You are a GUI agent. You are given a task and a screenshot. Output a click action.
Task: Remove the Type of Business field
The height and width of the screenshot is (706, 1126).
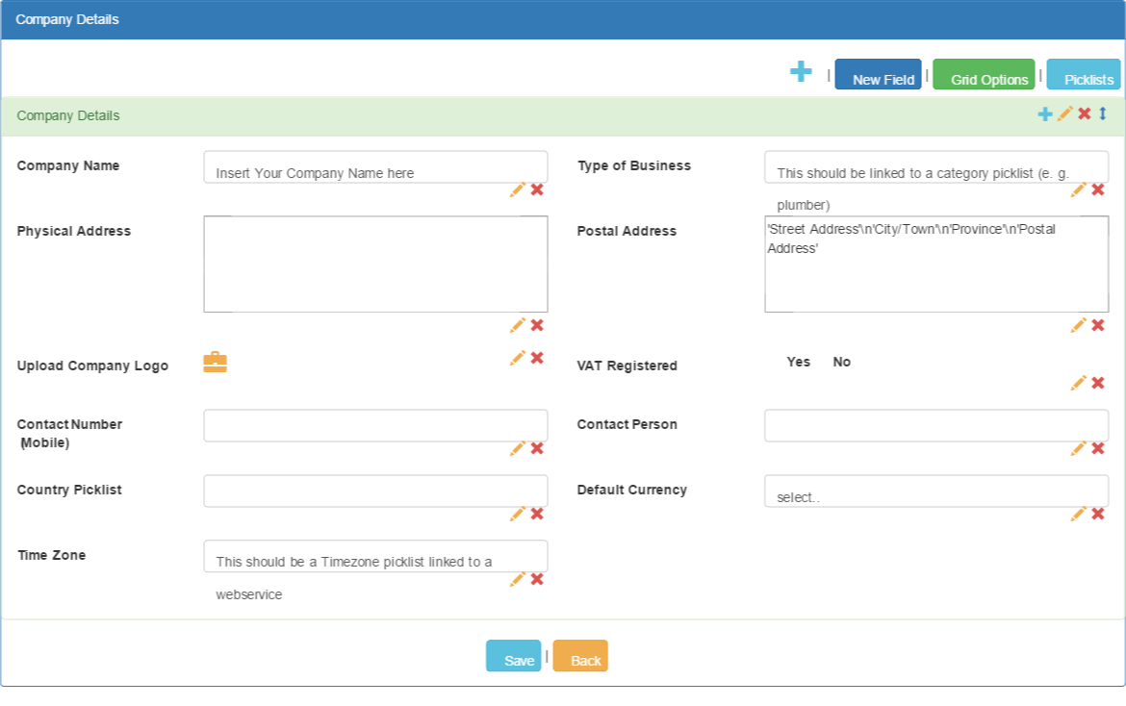[1098, 189]
